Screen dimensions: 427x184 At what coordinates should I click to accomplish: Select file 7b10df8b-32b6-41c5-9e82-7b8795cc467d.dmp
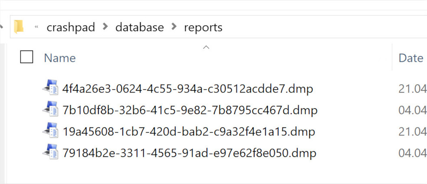190,110
